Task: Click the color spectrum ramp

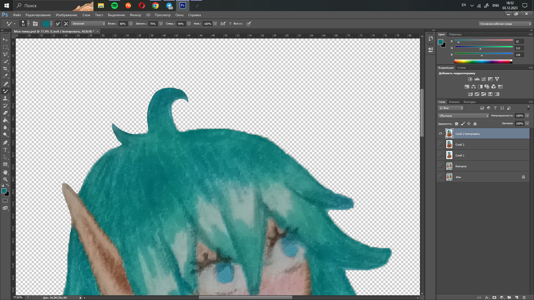Action: pyautogui.click(x=483, y=62)
